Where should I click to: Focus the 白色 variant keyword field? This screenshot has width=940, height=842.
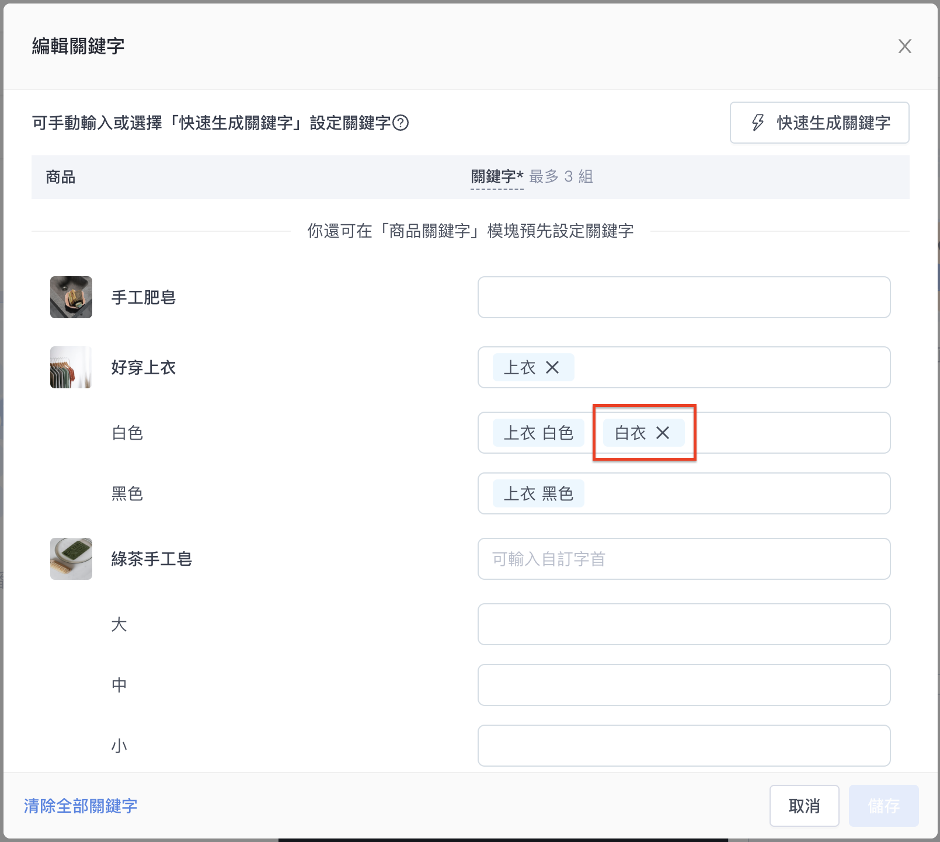pyautogui.click(x=684, y=433)
